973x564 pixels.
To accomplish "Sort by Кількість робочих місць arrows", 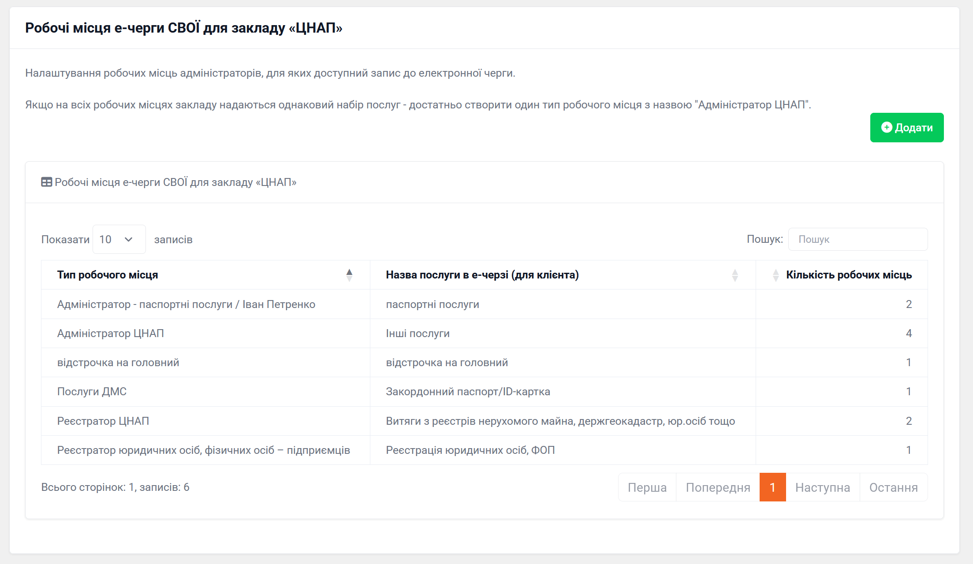I will pyautogui.click(x=775, y=275).
